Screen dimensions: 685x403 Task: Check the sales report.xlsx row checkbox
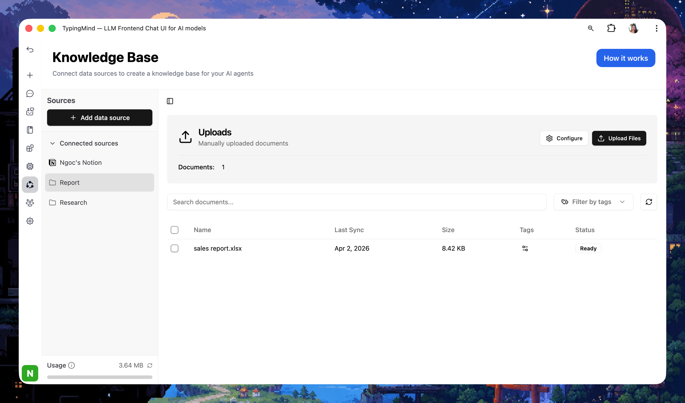pos(174,248)
